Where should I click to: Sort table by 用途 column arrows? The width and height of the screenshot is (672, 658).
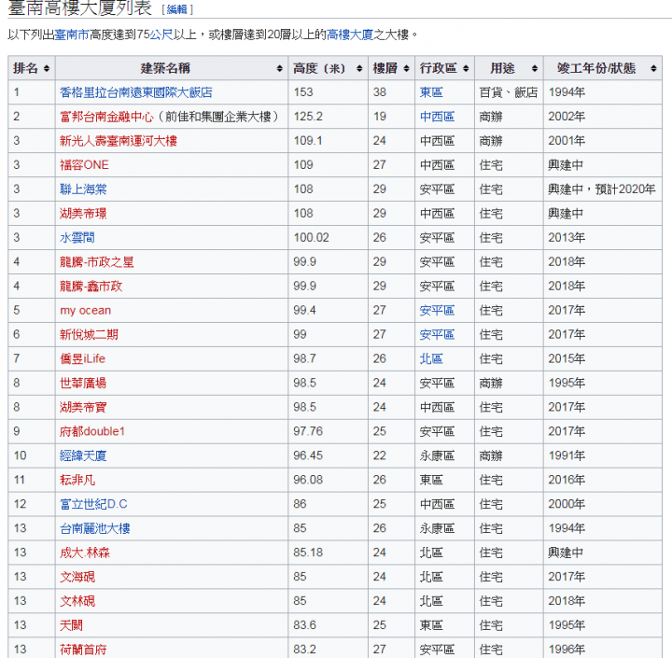point(535,68)
